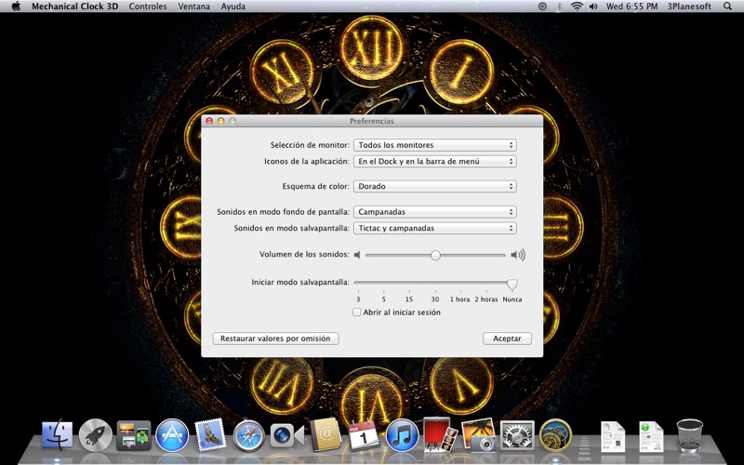Open Esquema de color dropdown
Screen dimensions: 744x465
pos(435,186)
